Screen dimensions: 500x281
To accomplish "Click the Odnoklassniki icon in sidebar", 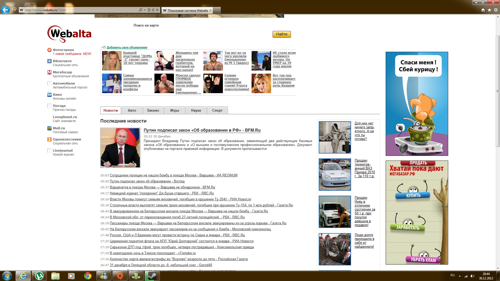I will pos(49,139).
